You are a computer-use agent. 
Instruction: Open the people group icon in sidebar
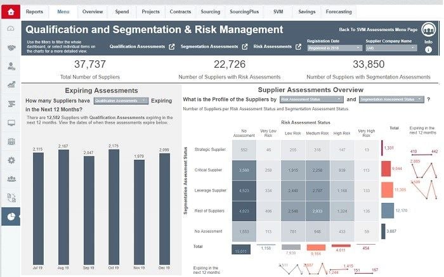pyautogui.click(x=11, y=179)
